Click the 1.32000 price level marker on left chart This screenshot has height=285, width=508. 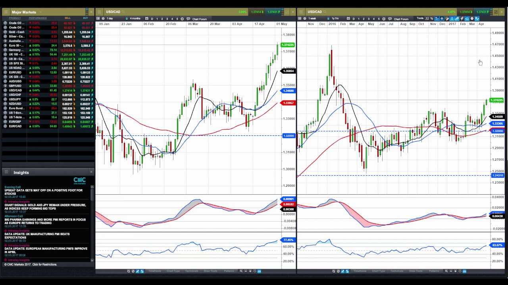click(x=289, y=136)
